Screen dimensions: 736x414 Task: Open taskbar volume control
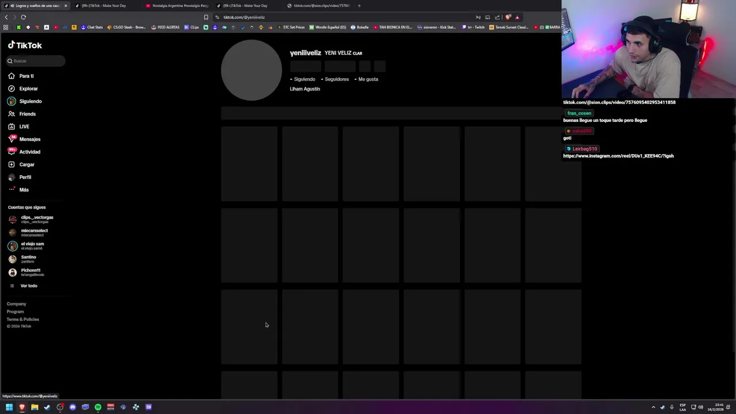[x=700, y=407]
